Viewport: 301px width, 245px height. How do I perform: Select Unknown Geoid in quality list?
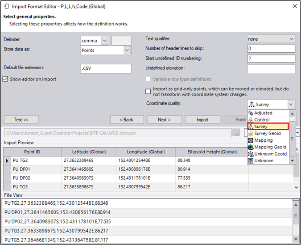(268, 154)
